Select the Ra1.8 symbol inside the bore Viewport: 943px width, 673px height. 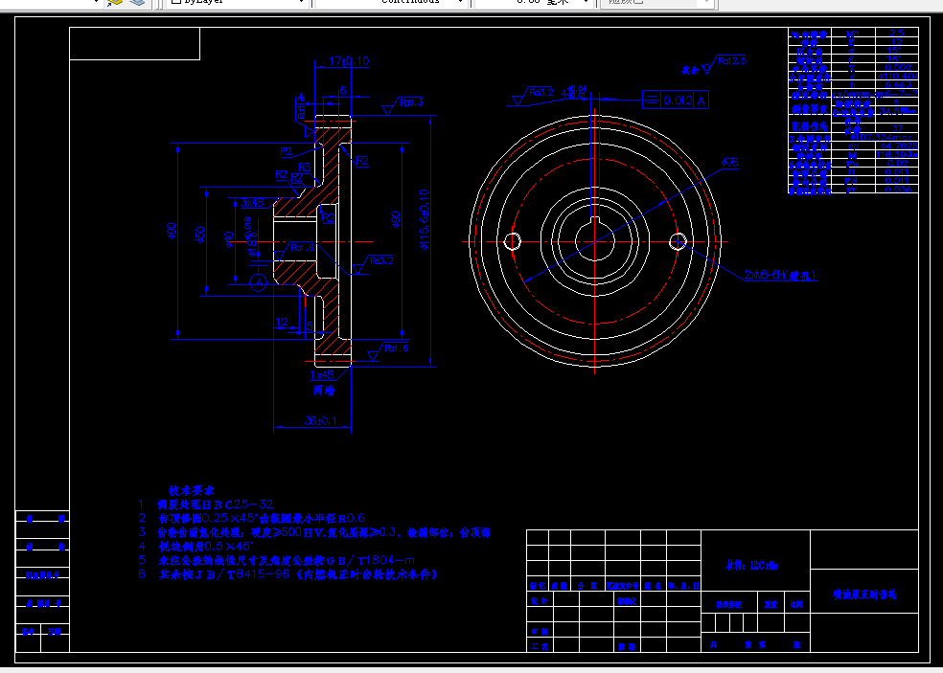pos(294,249)
